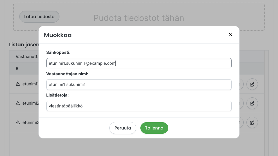Click the edit icon in the etunimi2 row
The image size is (278, 156).
(252, 103)
